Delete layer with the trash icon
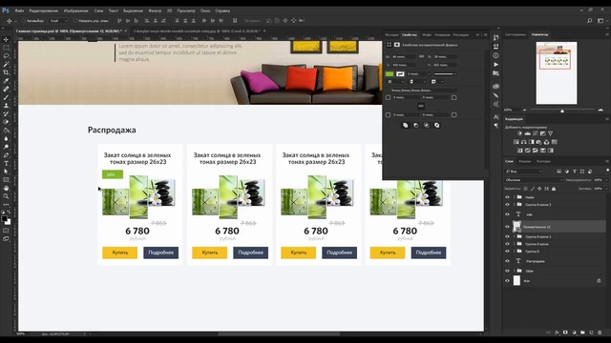 click(600, 333)
